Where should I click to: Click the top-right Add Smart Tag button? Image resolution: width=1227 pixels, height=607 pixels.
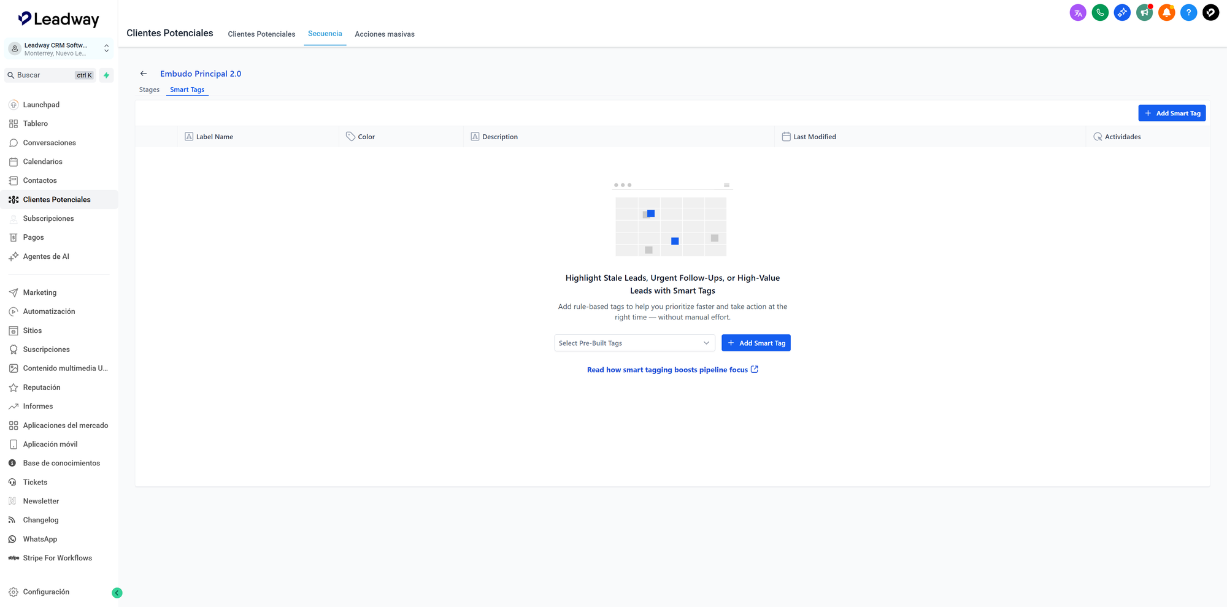(1172, 113)
